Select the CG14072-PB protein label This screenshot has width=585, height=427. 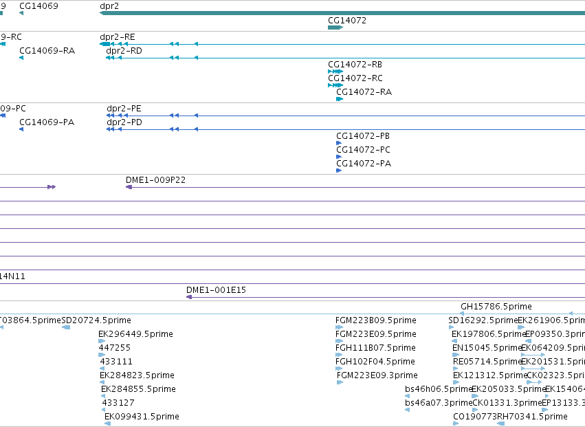coord(363,136)
